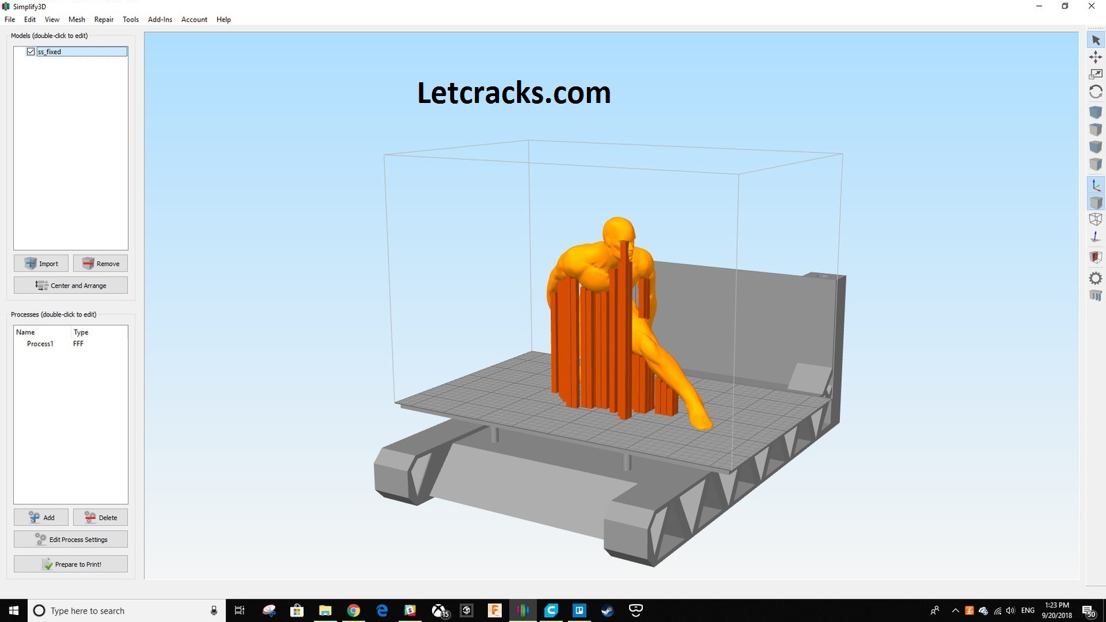Click Center and Arrange
The height and width of the screenshot is (622, 1106).
point(71,285)
